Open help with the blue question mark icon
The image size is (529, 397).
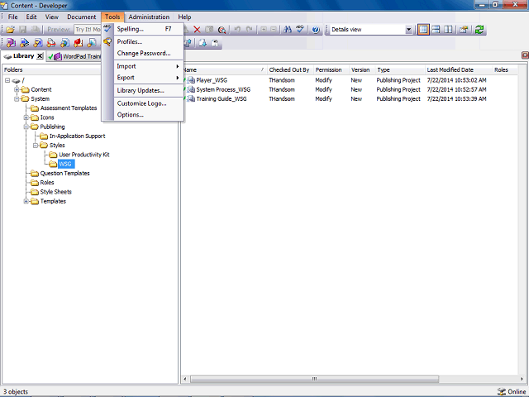pyautogui.click(x=316, y=30)
